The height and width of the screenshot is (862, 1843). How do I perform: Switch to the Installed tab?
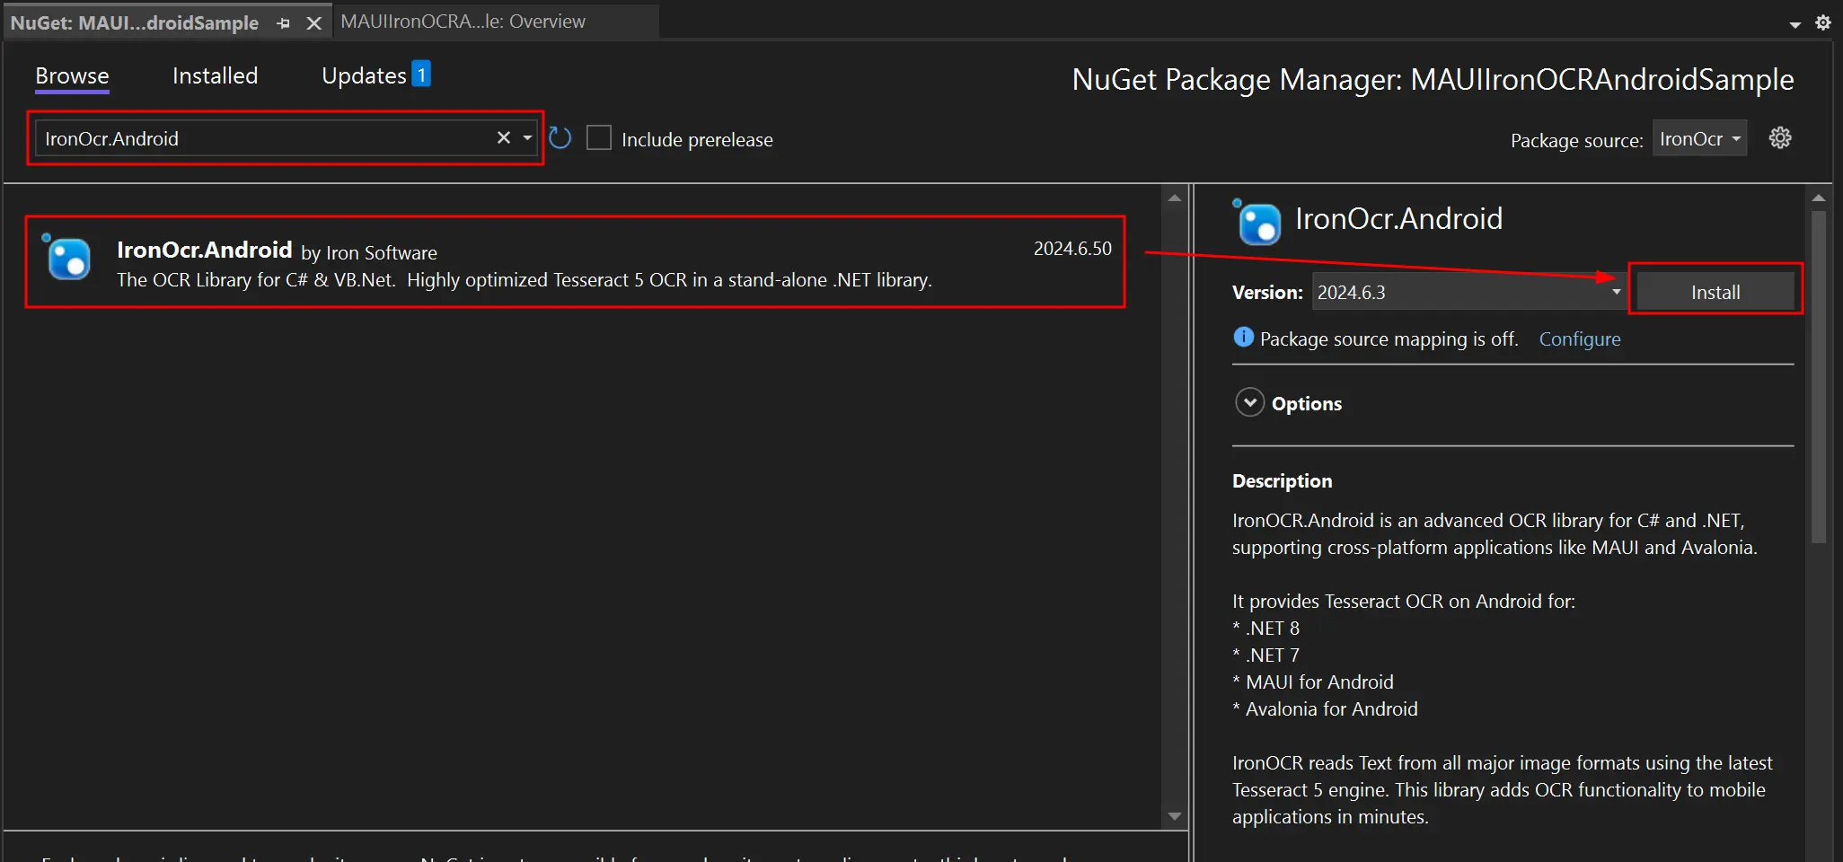[x=215, y=76]
